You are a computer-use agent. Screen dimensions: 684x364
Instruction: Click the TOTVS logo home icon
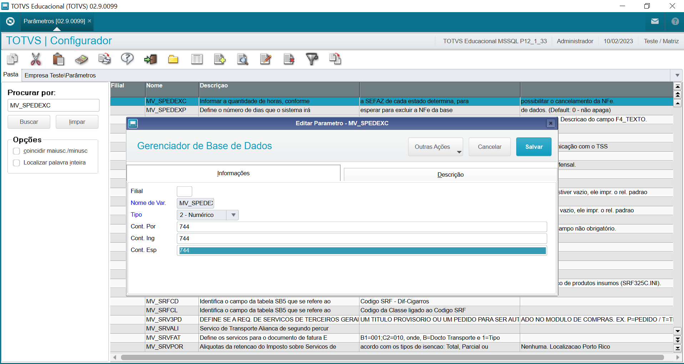[10, 21]
